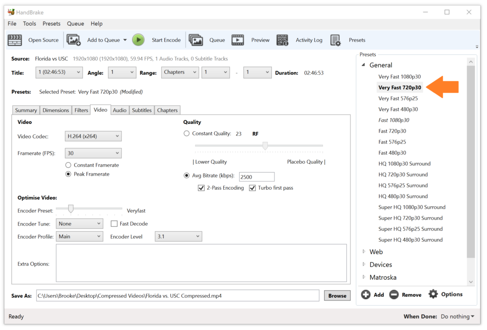Expand the Web presets category

click(364, 252)
